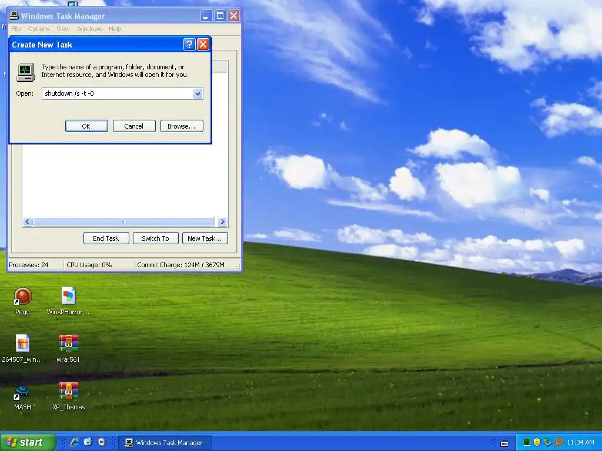Click the 11:34 AM clock

pyautogui.click(x=580, y=442)
